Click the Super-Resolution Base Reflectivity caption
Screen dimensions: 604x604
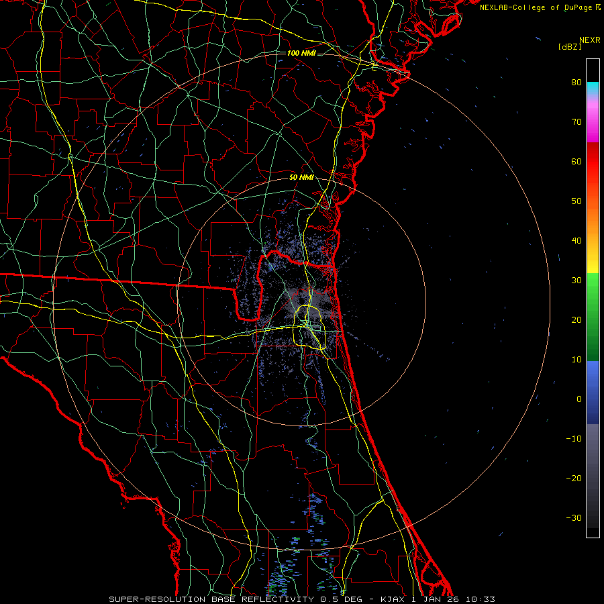pyautogui.click(x=301, y=599)
